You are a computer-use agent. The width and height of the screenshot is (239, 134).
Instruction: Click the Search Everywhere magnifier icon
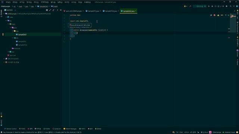231,6
